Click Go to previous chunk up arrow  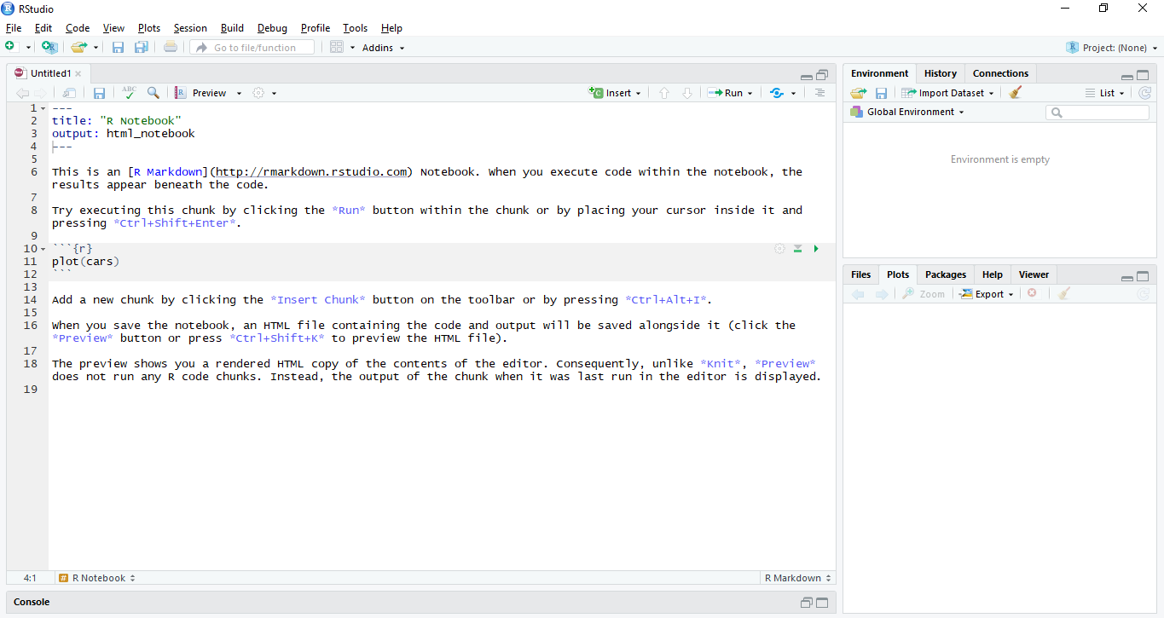click(664, 93)
